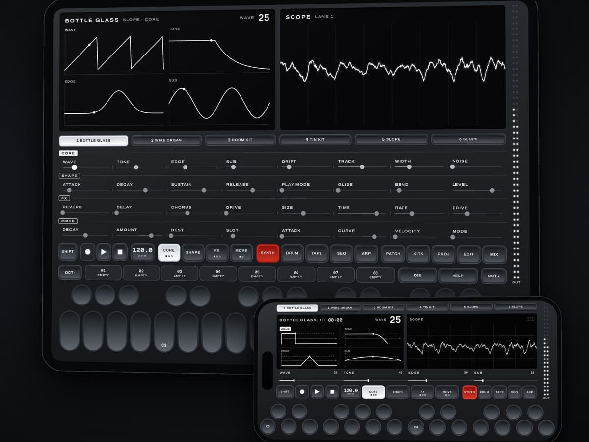589x442 pixels.
Task: Adjust the RELEASE slider handle
Action: click(252, 190)
